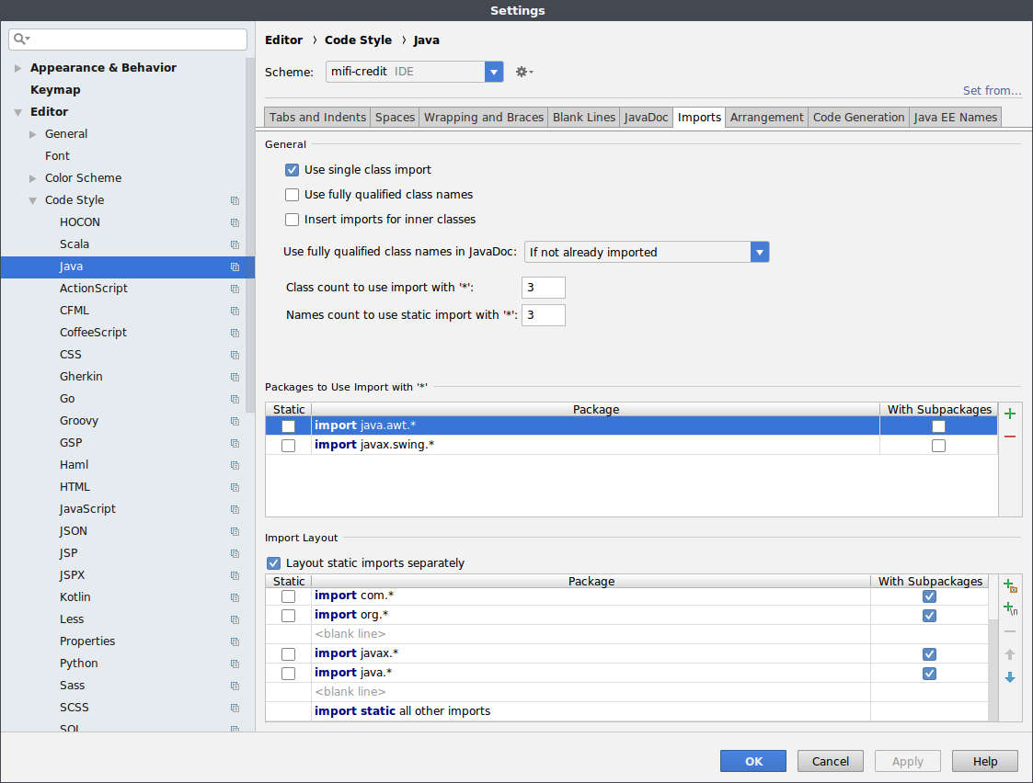1033x783 pixels.
Task: Collapse the Code Style node
Action: (33, 200)
